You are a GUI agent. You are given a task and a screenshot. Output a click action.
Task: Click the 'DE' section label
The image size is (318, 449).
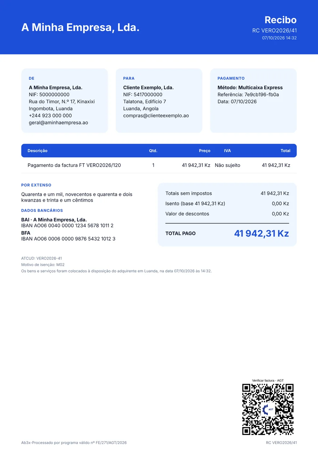[x=32, y=78]
